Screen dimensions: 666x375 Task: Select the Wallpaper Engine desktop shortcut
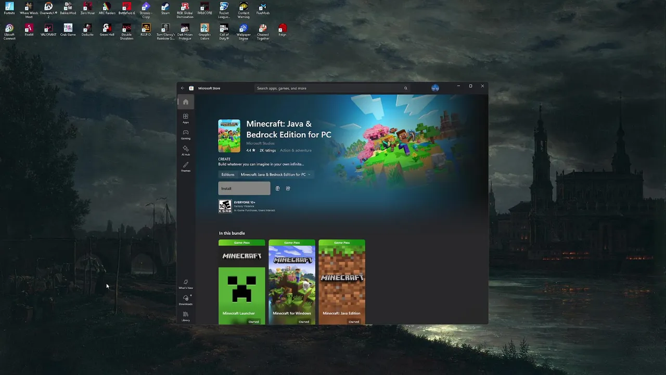pos(244,32)
